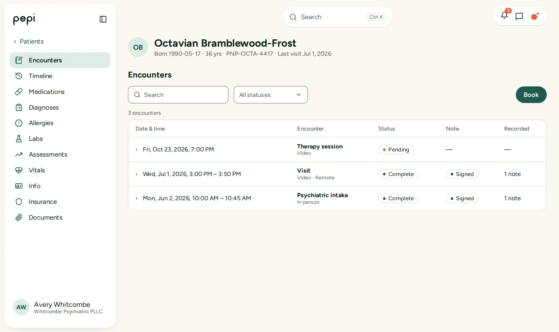Click patient name Octavian Bramblewood-Frost

[225, 43]
